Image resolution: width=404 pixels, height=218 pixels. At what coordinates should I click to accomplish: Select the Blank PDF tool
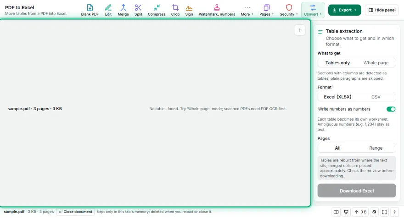coord(90,10)
